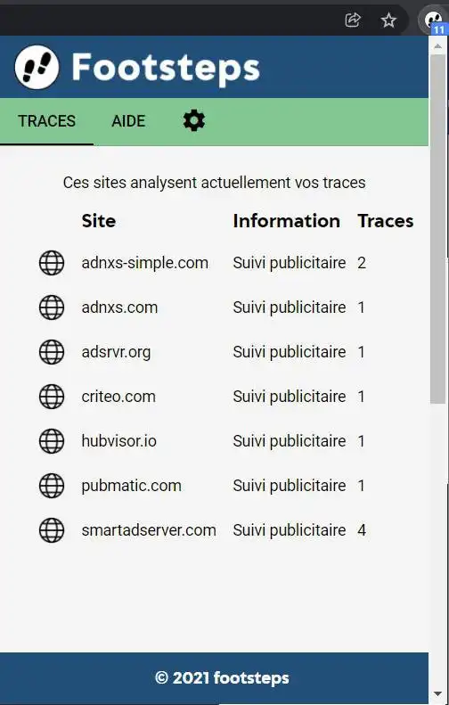Click the traces count 1 for adsrvr.org

[x=361, y=351]
